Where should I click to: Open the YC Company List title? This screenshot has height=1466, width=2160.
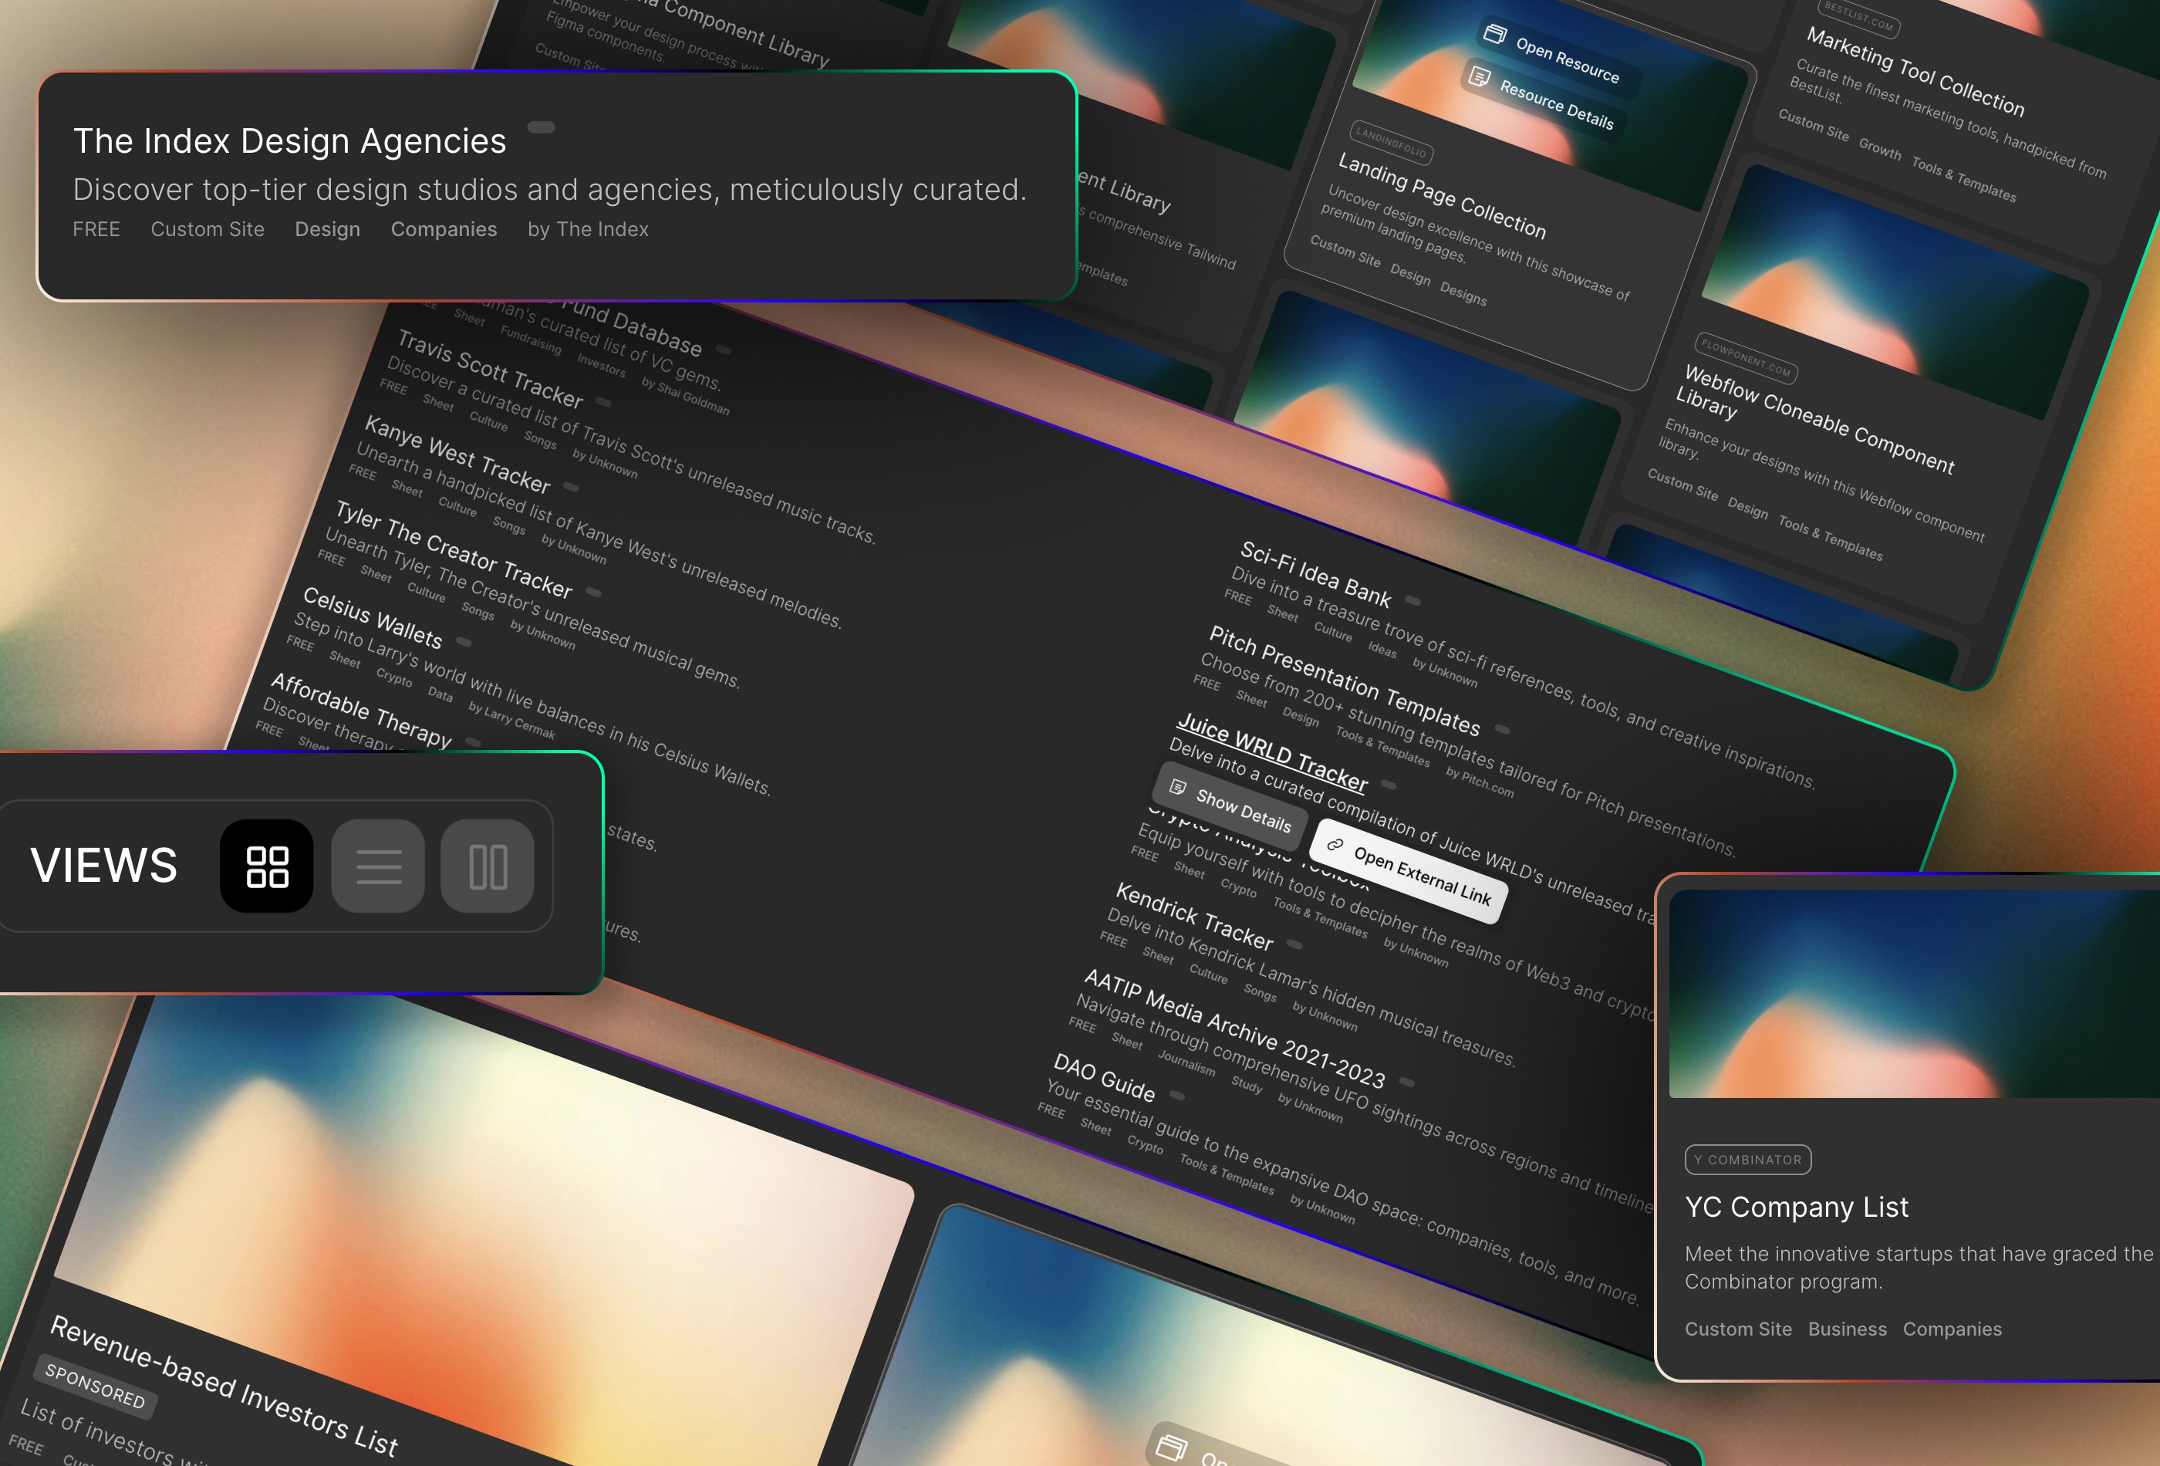[1797, 1207]
